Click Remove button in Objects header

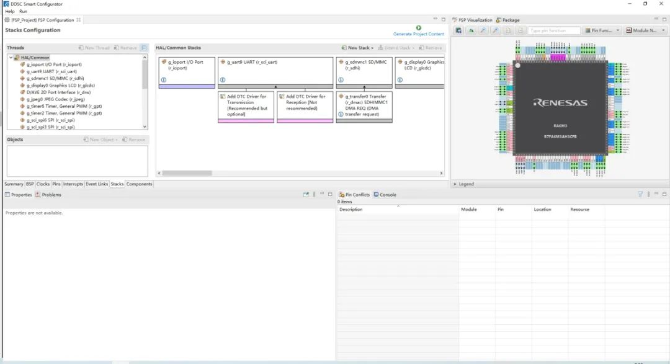pos(134,140)
